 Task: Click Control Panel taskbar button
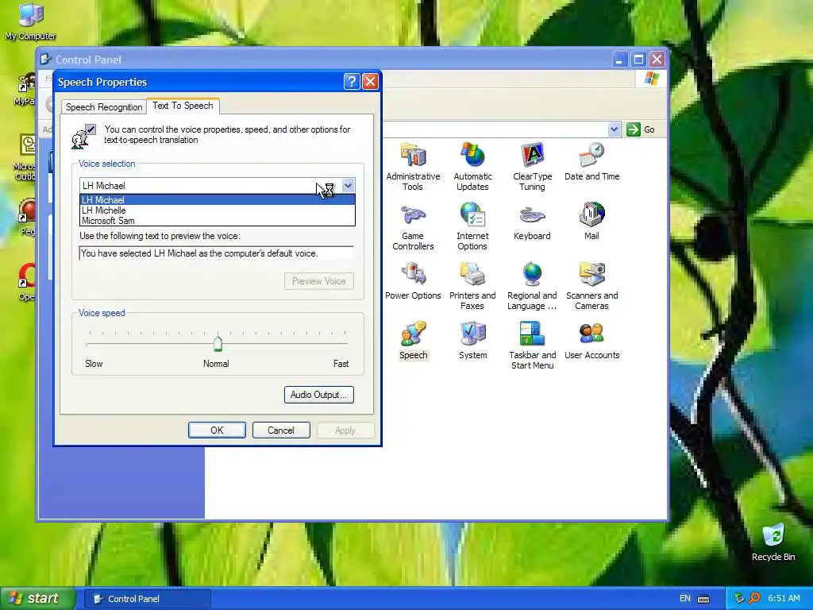pyautogui.click(x=147, y=599)
